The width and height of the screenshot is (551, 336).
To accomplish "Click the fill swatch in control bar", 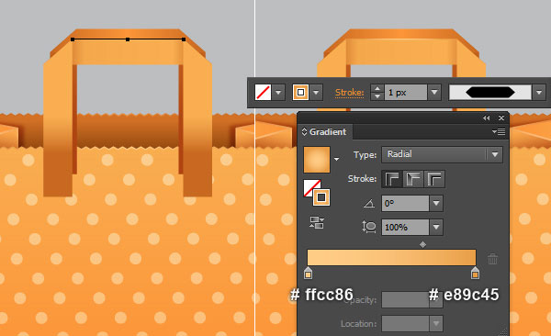I will point(263,93).
